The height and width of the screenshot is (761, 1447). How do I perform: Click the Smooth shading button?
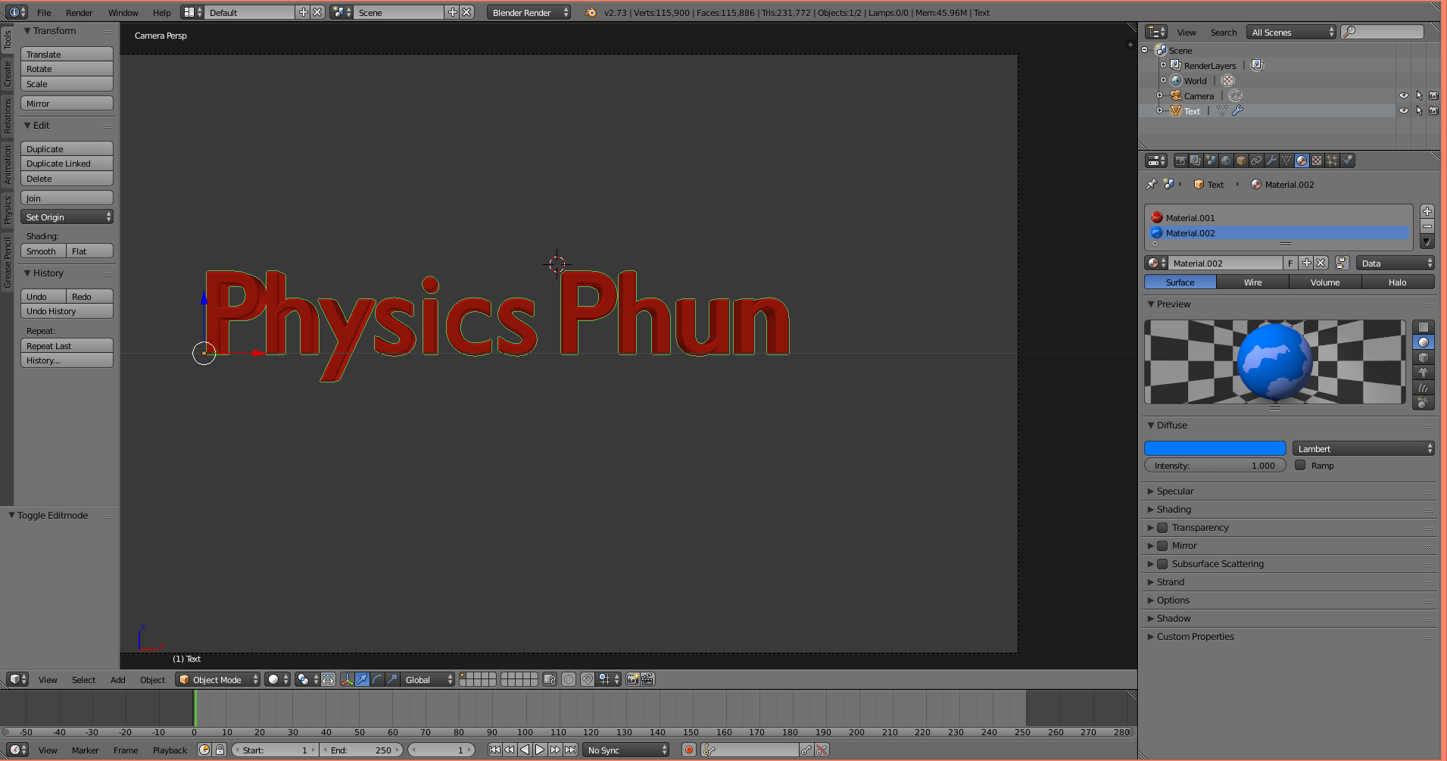(43, 251)
